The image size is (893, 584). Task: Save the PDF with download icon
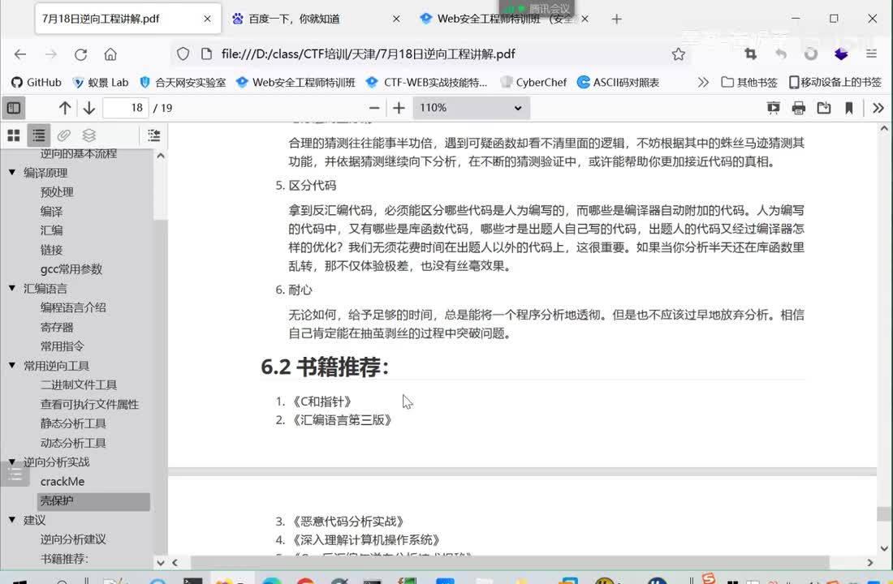click(x=823, y=108)
